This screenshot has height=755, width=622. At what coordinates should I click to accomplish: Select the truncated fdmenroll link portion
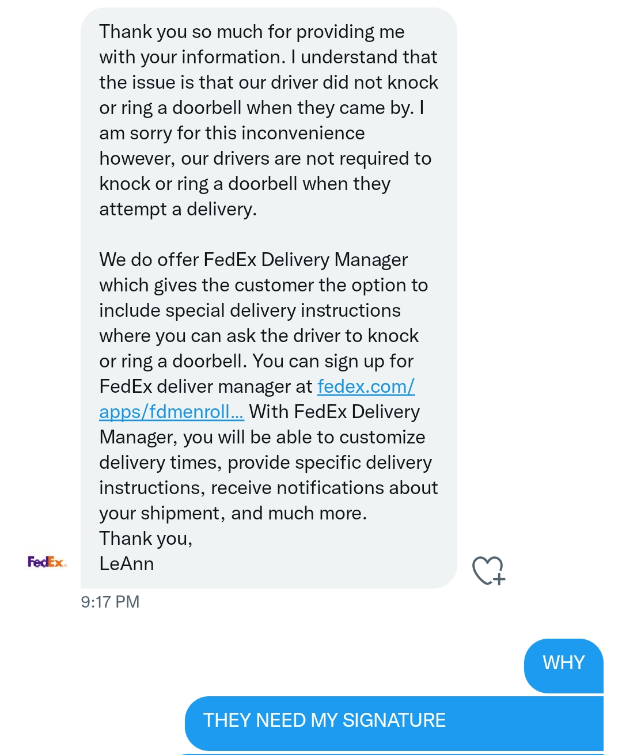[x=171, y=411]
